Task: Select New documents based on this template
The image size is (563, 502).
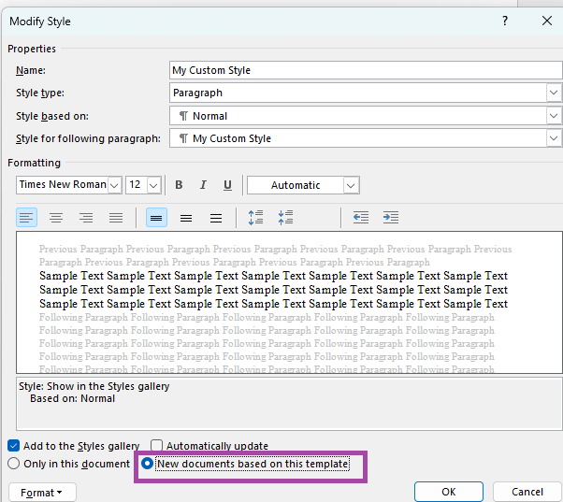Action: pos(147,464)
